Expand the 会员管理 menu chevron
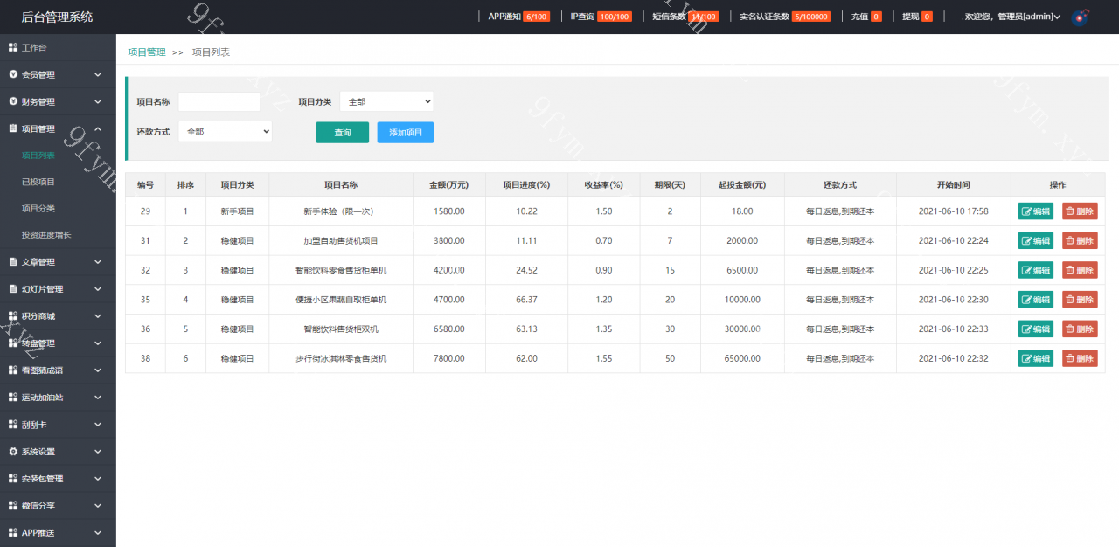 tap(98, 75)
